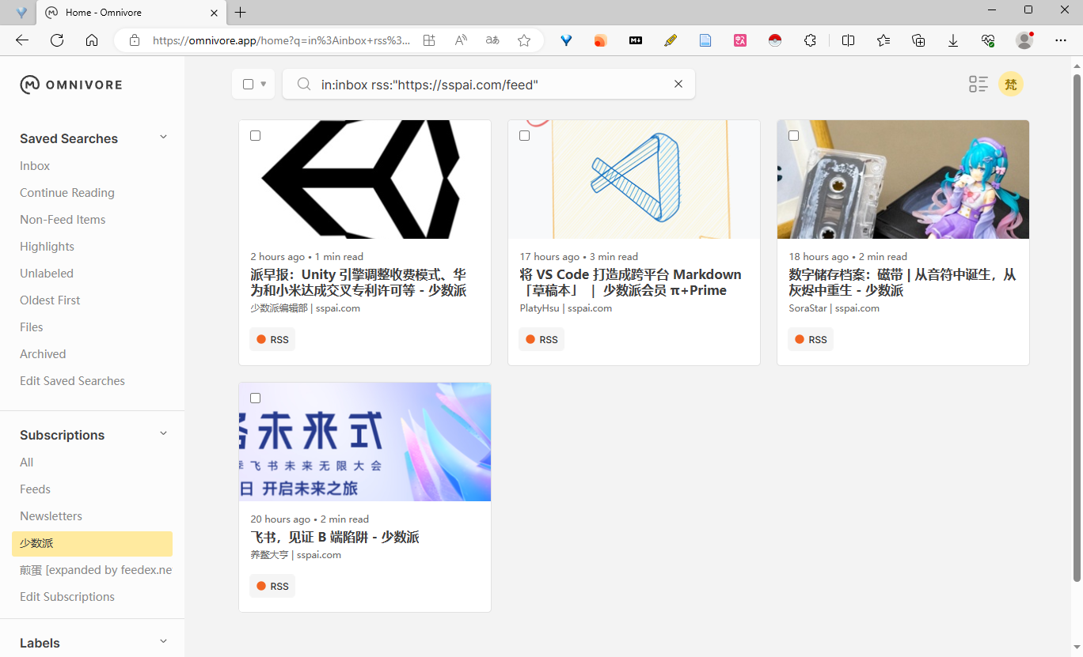Open the Archived saved search

tap(43, 354)
